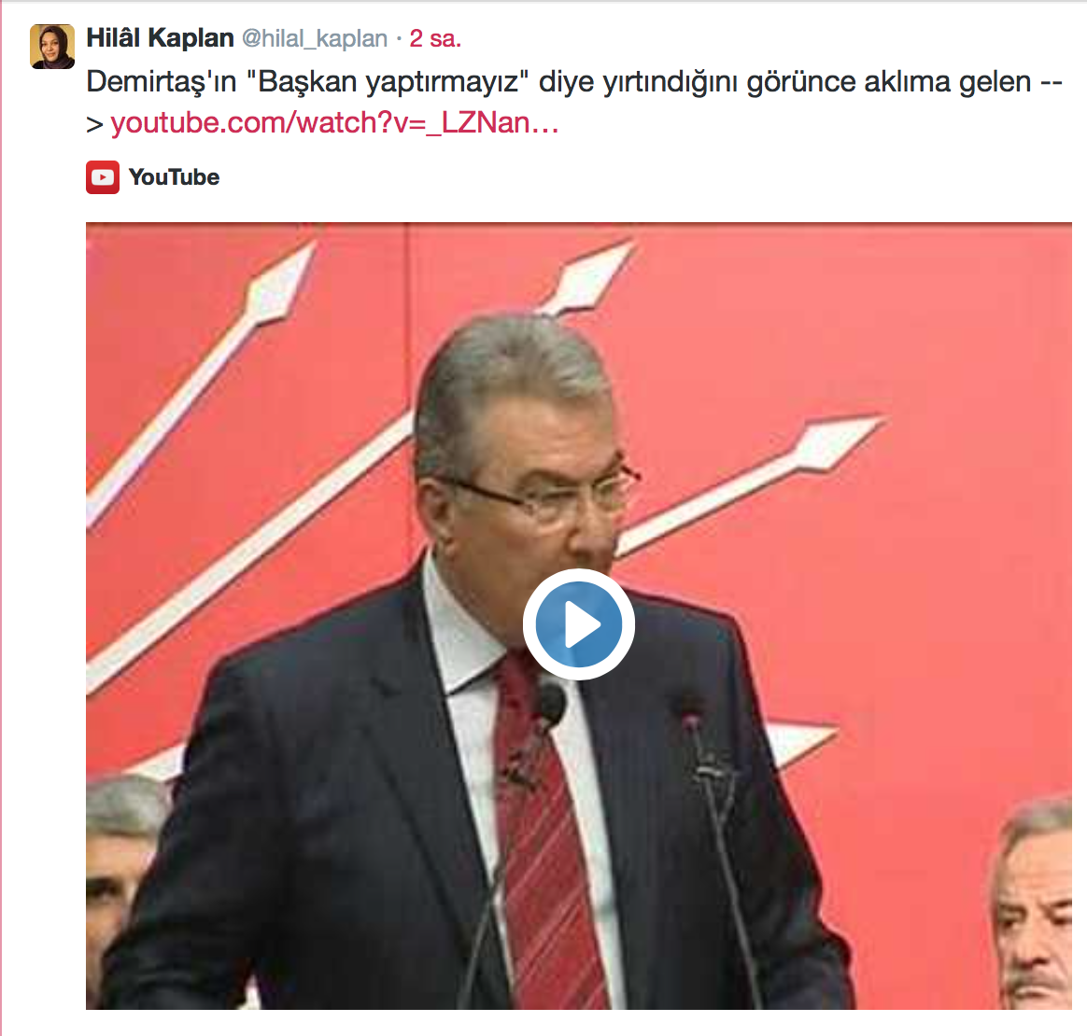Click the red YouTube logo icon
Screen dimensions: 1087x1036
[x=103, y=177]
